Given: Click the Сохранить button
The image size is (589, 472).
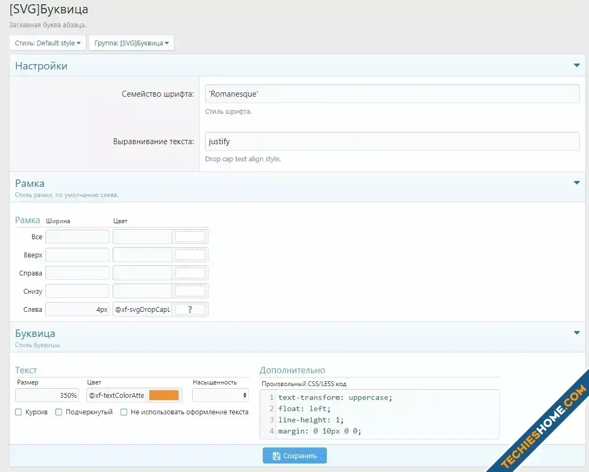Looking at the screenshot, I should point(294,456).
